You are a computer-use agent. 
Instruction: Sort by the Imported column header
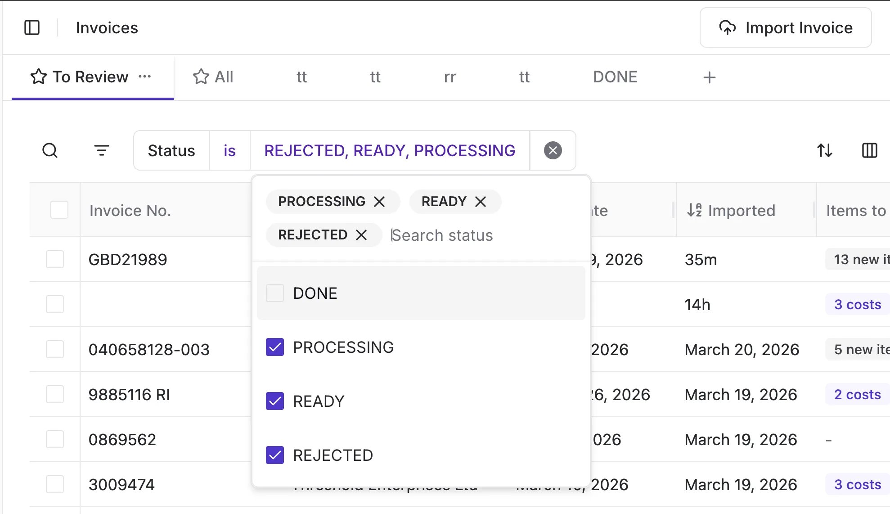731,210
